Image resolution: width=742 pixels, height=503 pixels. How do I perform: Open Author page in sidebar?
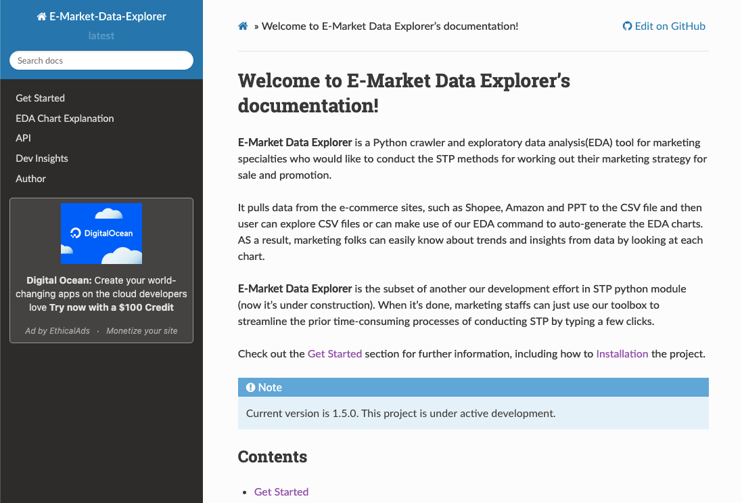(x=30, y=179)
